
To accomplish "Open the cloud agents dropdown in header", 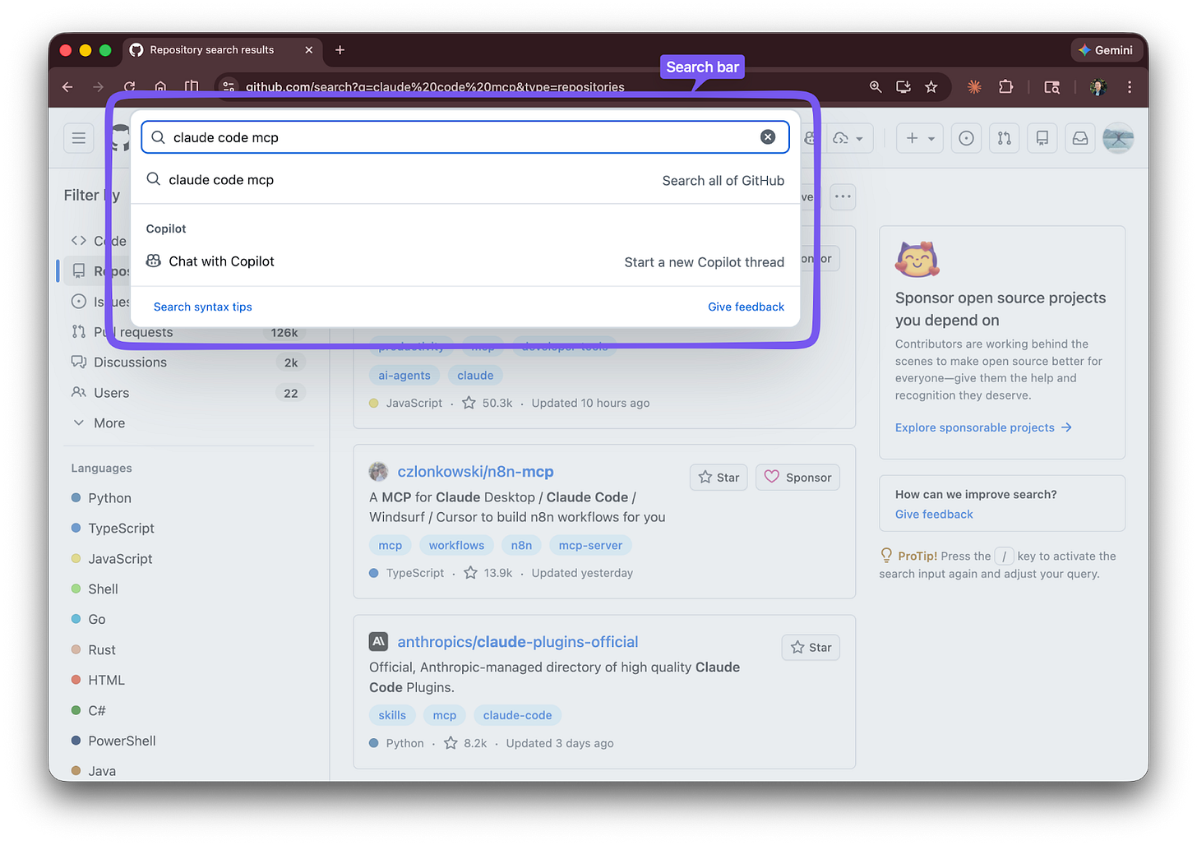I will [848, 138].
